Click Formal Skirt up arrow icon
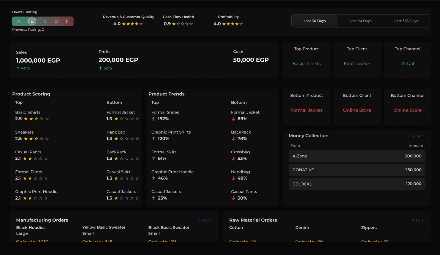This screenshot has width=440, height=255. click(x=154, y=159)
